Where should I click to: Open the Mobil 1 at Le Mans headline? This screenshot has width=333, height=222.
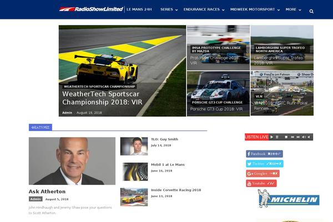(168, 164)
